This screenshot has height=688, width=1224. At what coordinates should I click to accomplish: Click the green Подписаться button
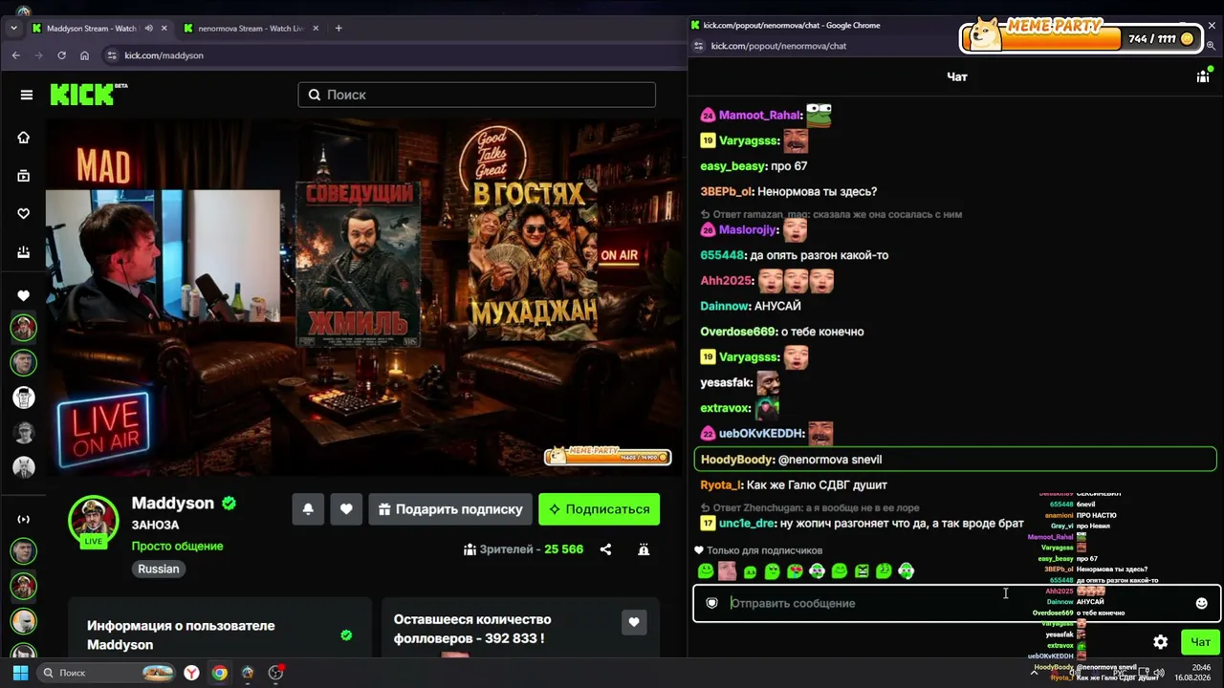tap(599, 509)
